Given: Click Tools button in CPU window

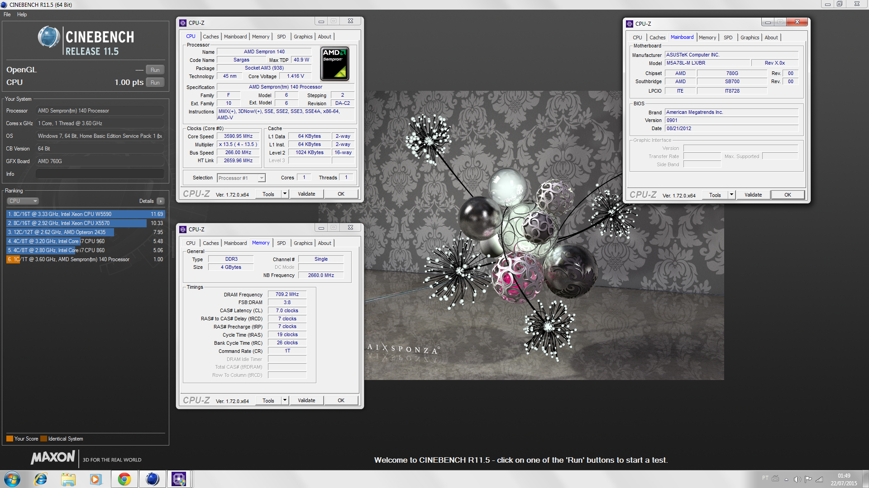Looking at the screenshot, I should click(x=268, y=194).
